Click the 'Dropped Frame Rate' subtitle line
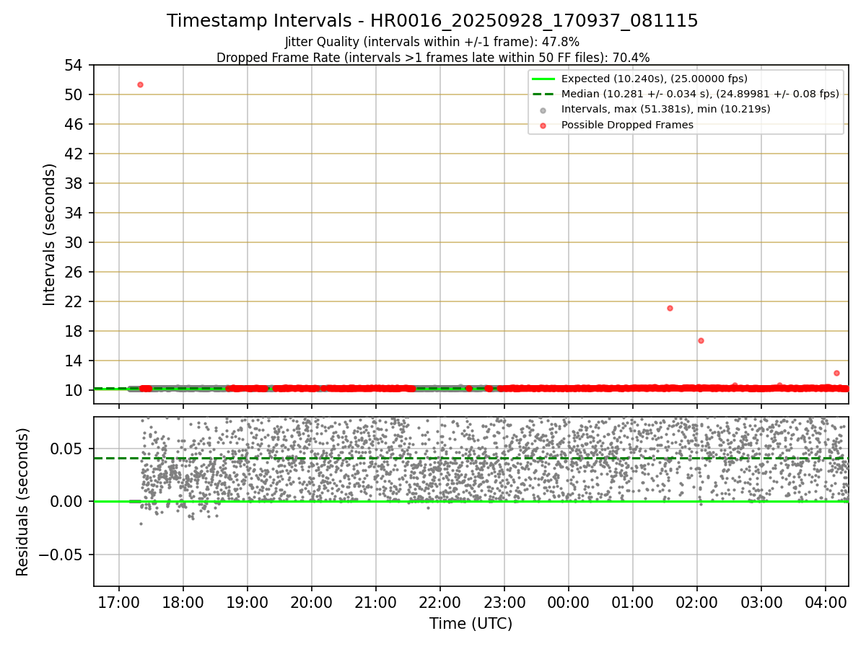Image resolution: width=866 pixels, height=649 pixels. pyautogui.click(x=433, y=58)
